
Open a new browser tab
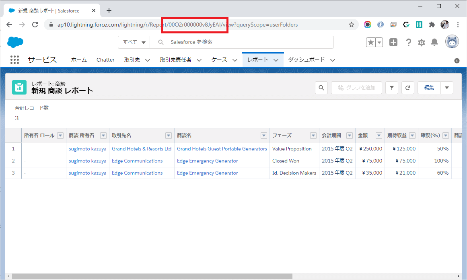pos(109,10)
